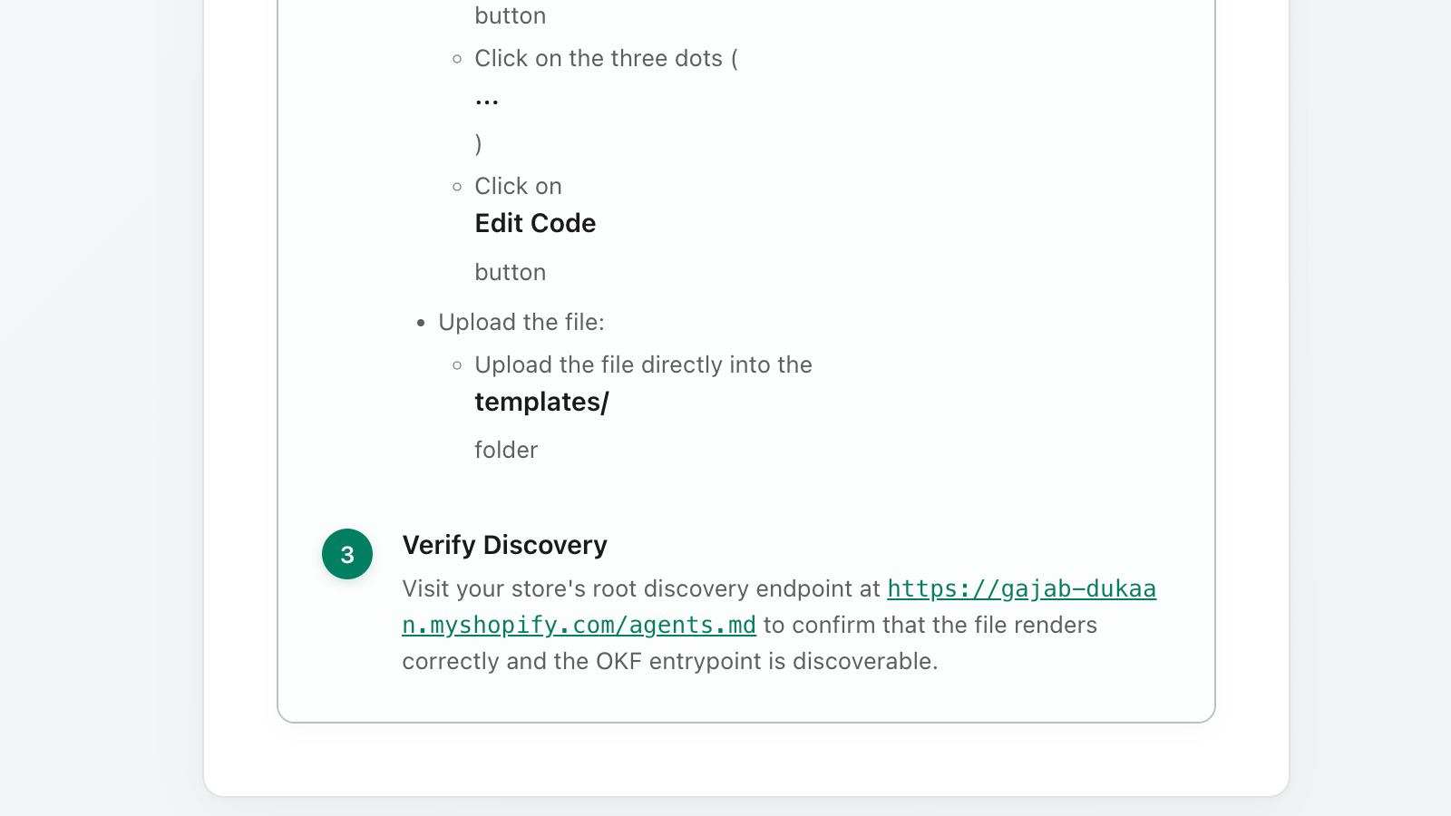
Task: Click hollow bullet beside "Click on the three dots"
Action: coord(457,59)
